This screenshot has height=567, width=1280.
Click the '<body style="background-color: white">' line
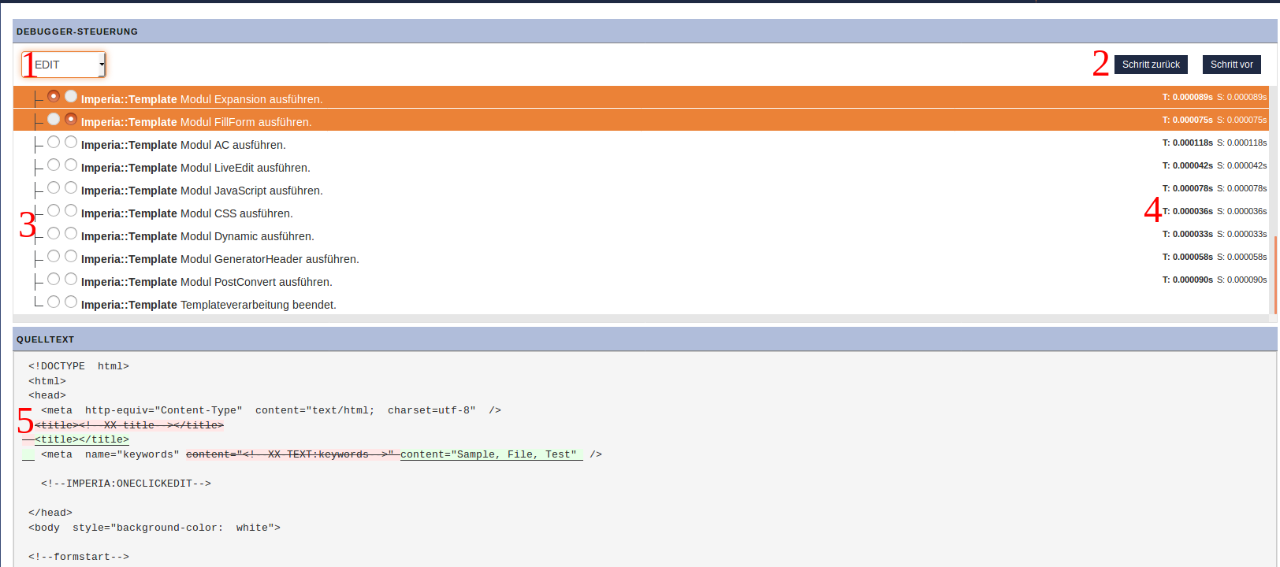(154, 528)
